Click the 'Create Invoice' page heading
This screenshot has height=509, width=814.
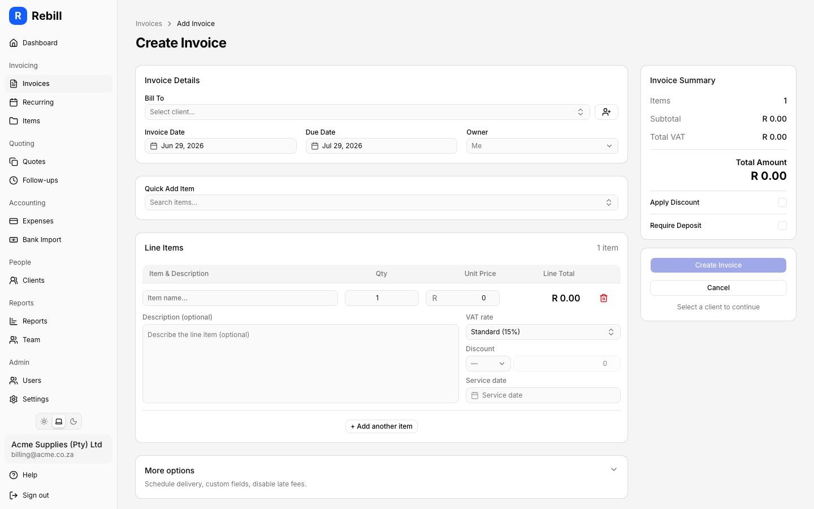181,43
